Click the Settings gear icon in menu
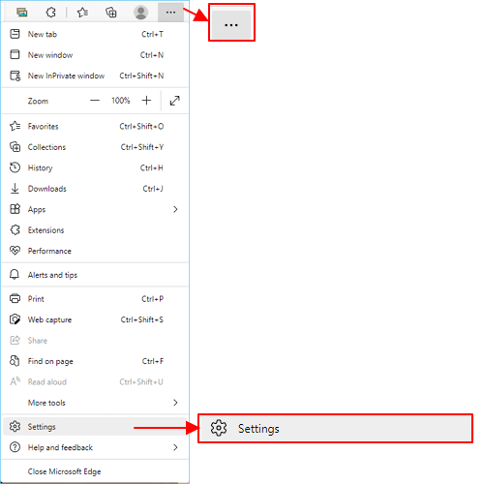 pyautogui.click(x=15, y=426)
